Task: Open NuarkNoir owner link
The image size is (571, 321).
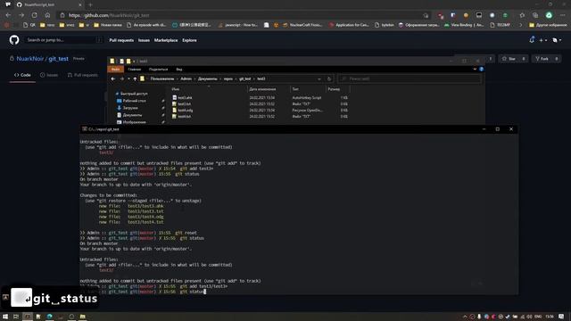Action: coord(29,58)
